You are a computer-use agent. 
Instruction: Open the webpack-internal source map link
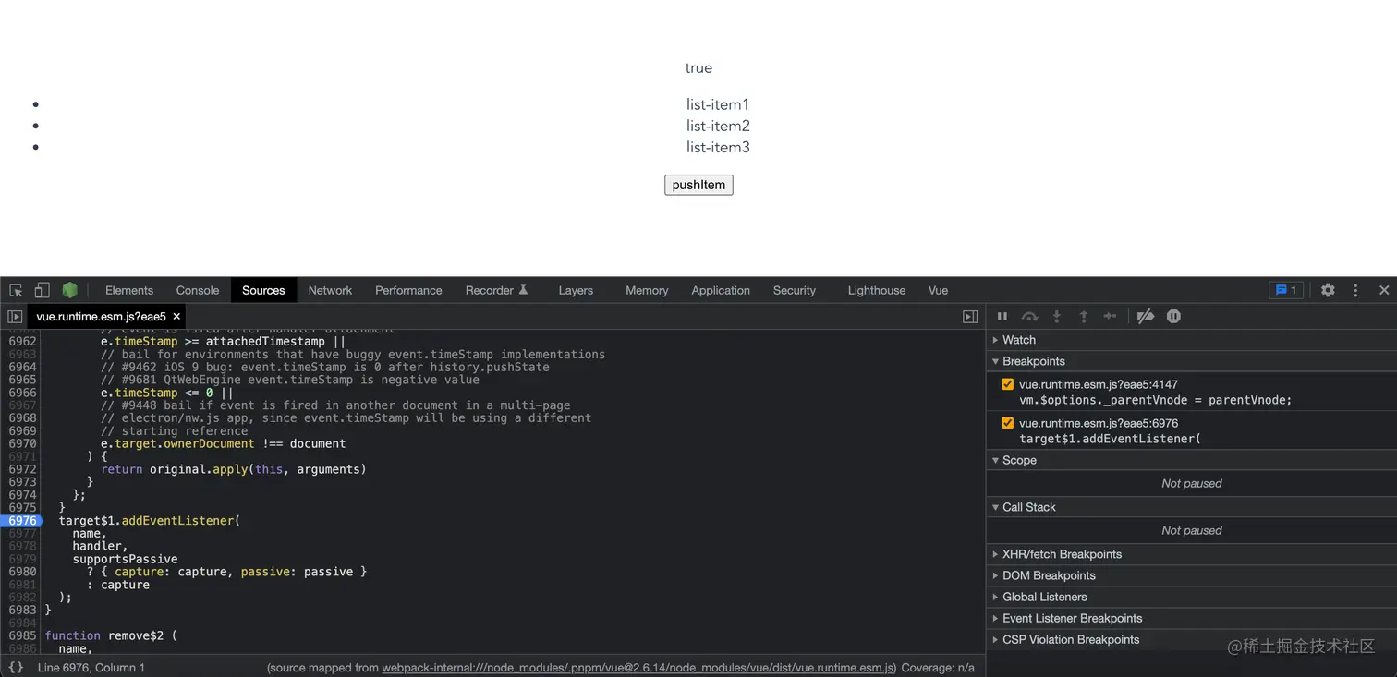pyautogui.click(x=638, y=667)
